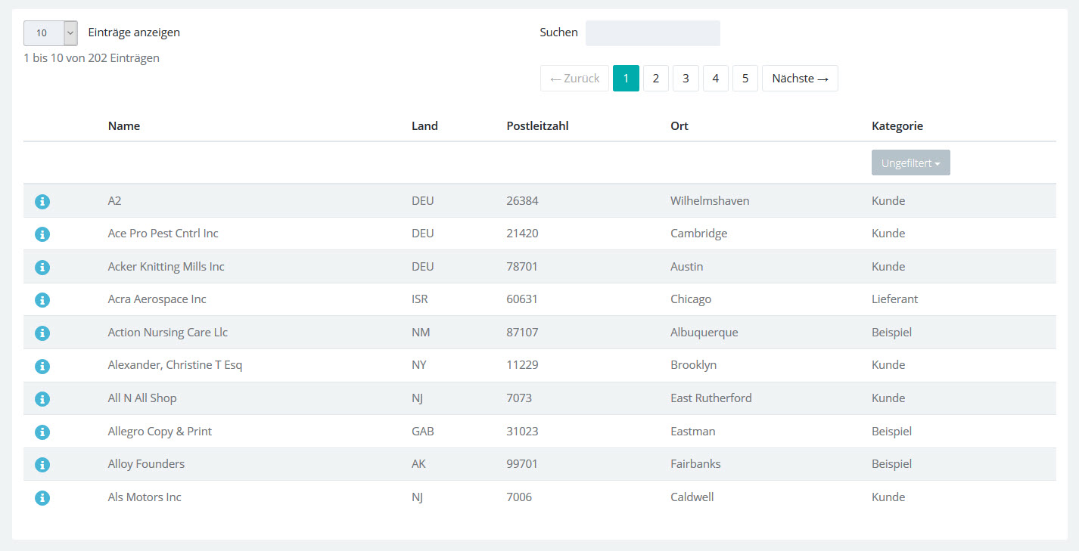The height and width of the screenshot is (551, 1079).
Task: Show info for Als Motors Inc
Action: coord(42,497)
